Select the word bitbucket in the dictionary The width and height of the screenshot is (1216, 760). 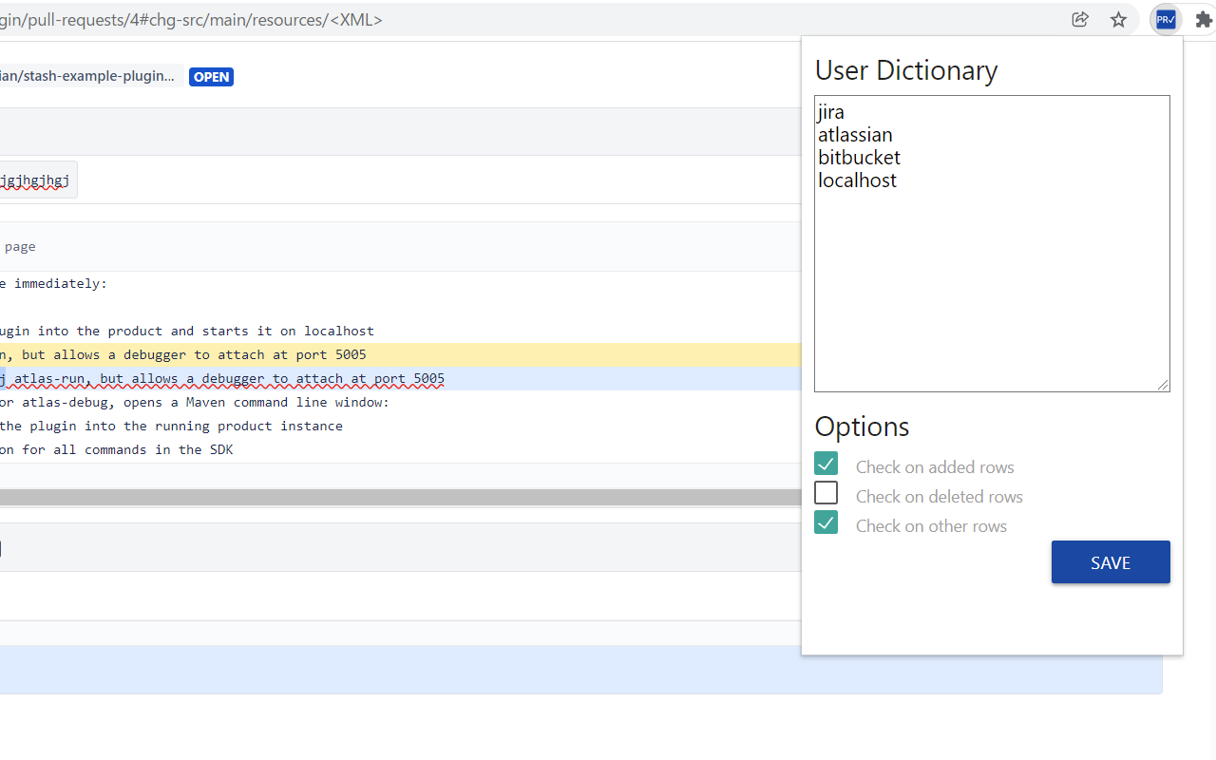coord(859,157)
